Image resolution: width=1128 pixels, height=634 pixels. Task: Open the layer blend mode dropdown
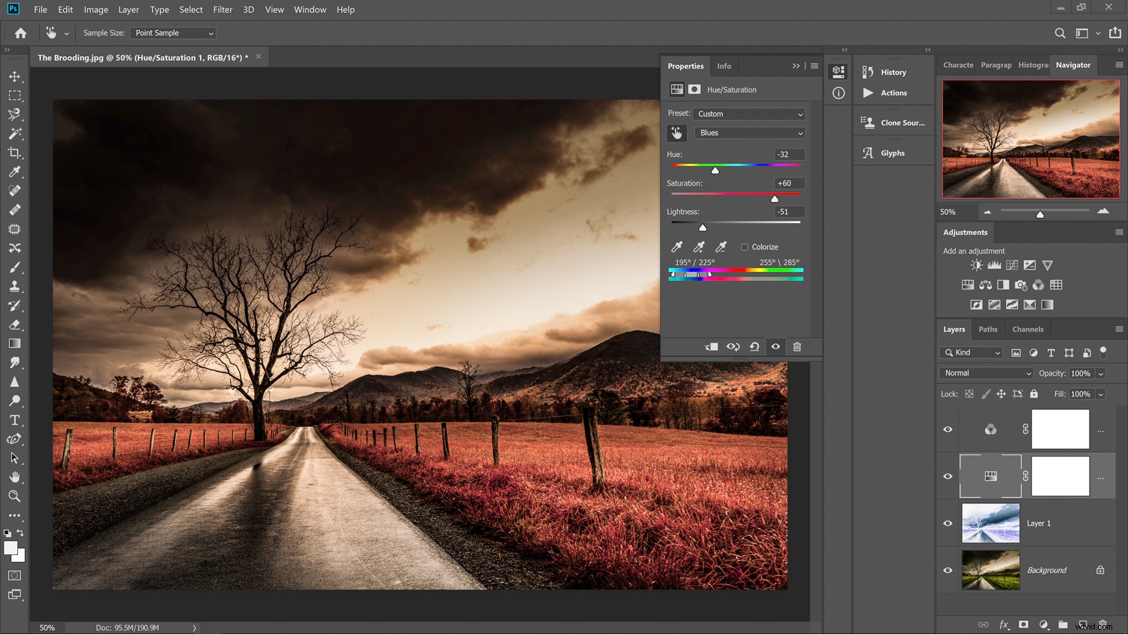[x=985, y=373]
